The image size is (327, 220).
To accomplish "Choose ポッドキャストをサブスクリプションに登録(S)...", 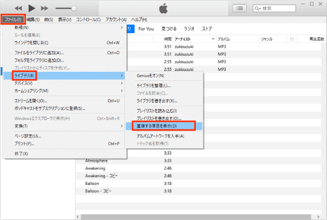I will coord(65,109).
